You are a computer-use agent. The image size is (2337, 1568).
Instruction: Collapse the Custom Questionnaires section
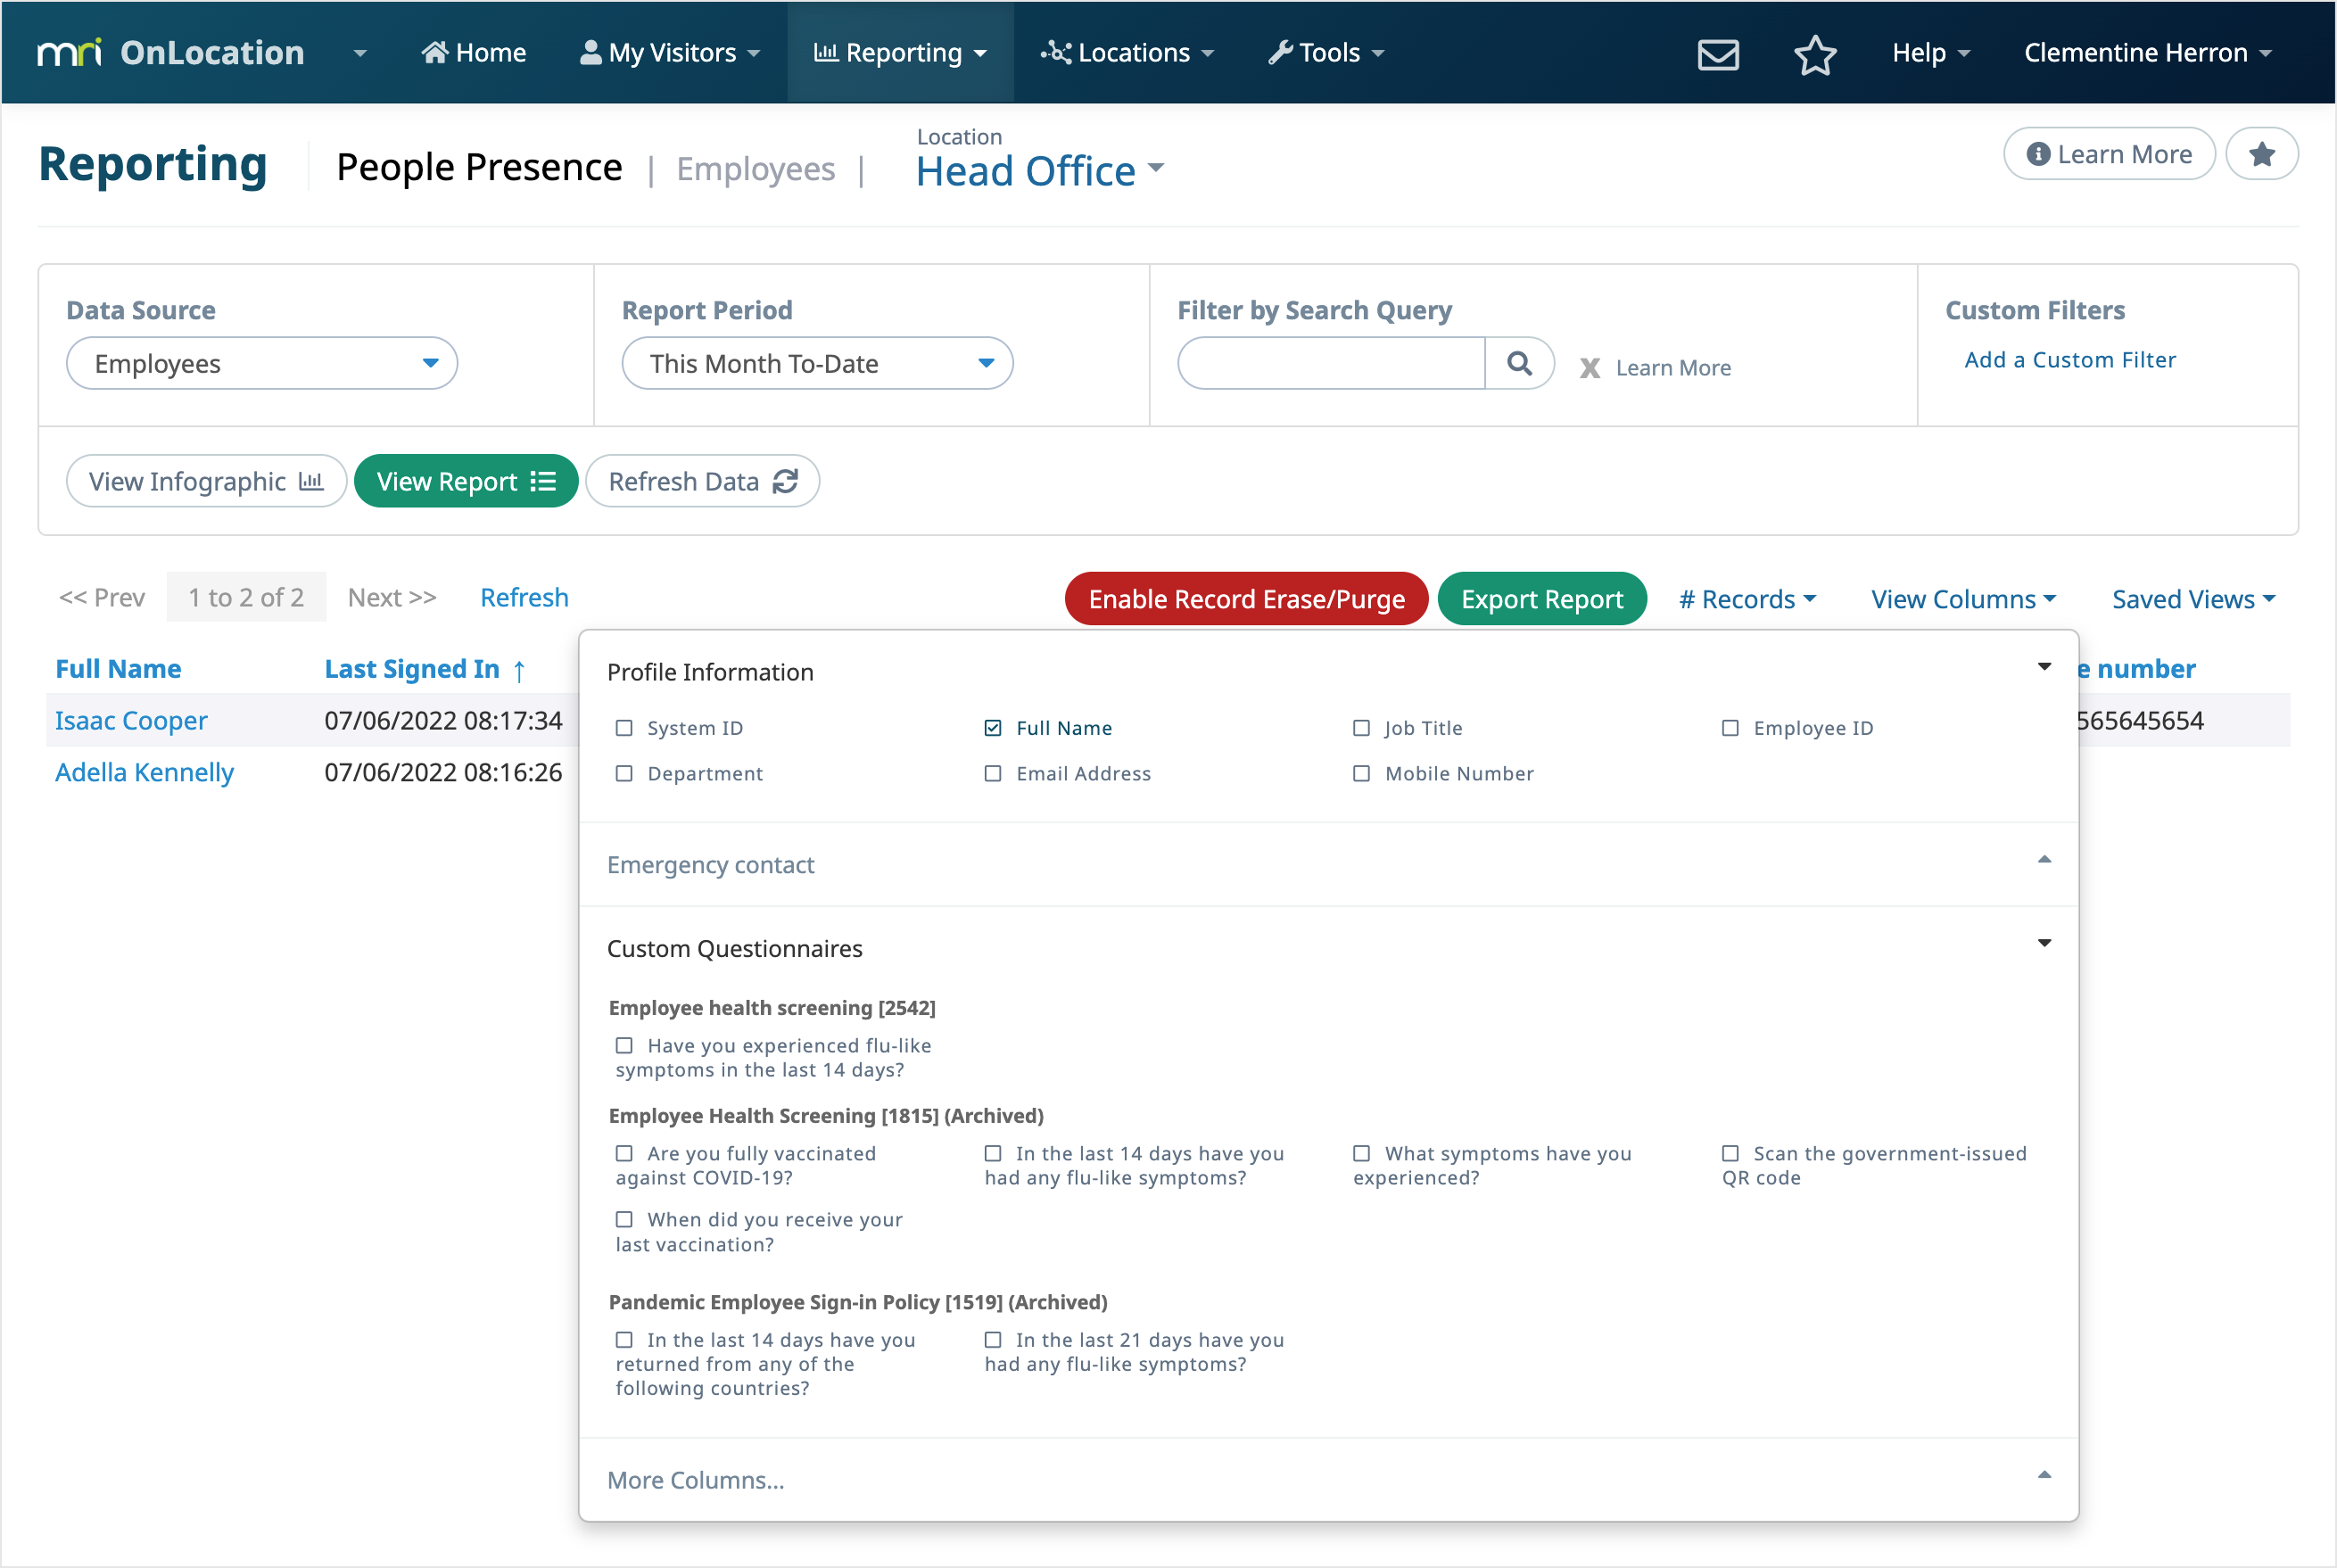pyautogui.click(x=2044, y=943)
